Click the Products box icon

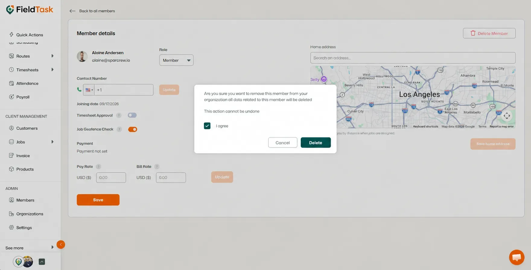11,169
